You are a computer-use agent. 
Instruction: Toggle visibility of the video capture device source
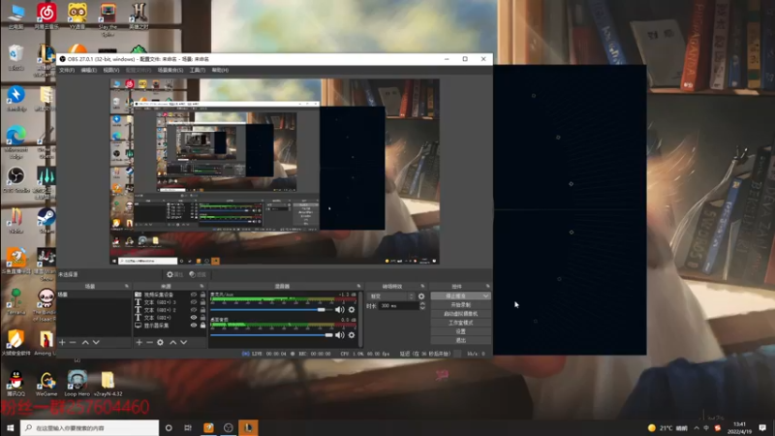coord(193,295)
